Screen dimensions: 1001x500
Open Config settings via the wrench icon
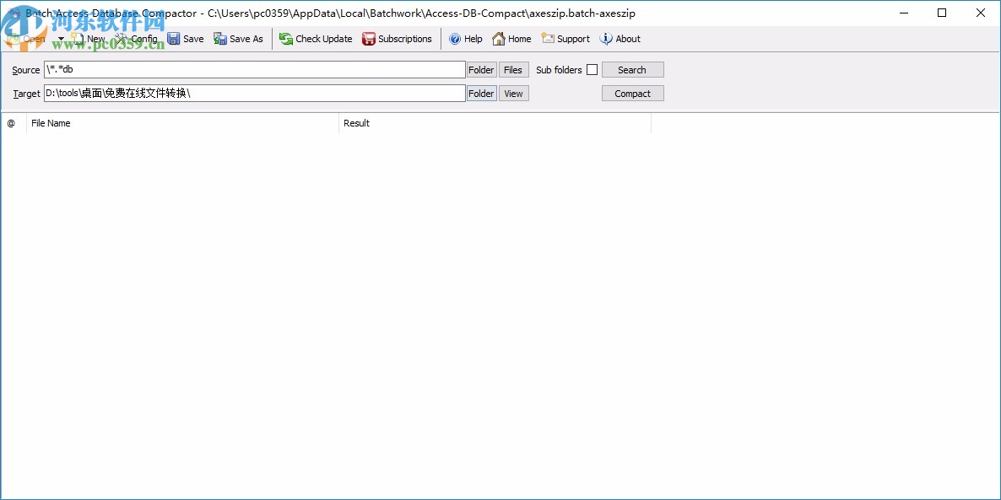(x=136, y=39)
